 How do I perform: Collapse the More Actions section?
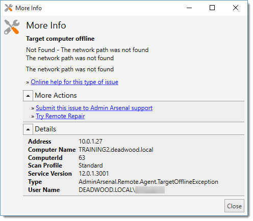[28, 96]
